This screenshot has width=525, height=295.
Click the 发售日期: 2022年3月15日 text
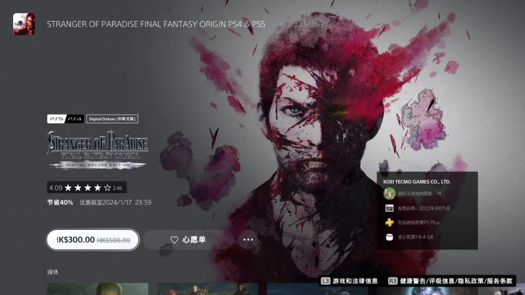click(x=424, y=208)
